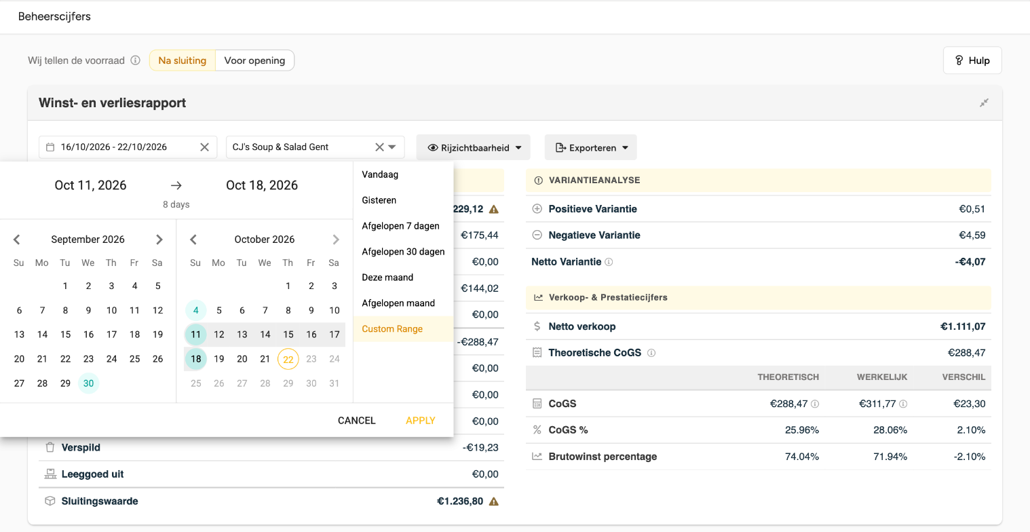The width and height of the screenshot is (1030, 532).
Task: Open the location dropdown arrow
Action: point(392,147)
